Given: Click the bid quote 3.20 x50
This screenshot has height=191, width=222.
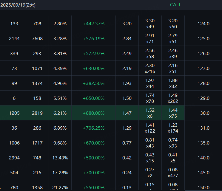Looking at the screenshot, I should tap(173, 24).
